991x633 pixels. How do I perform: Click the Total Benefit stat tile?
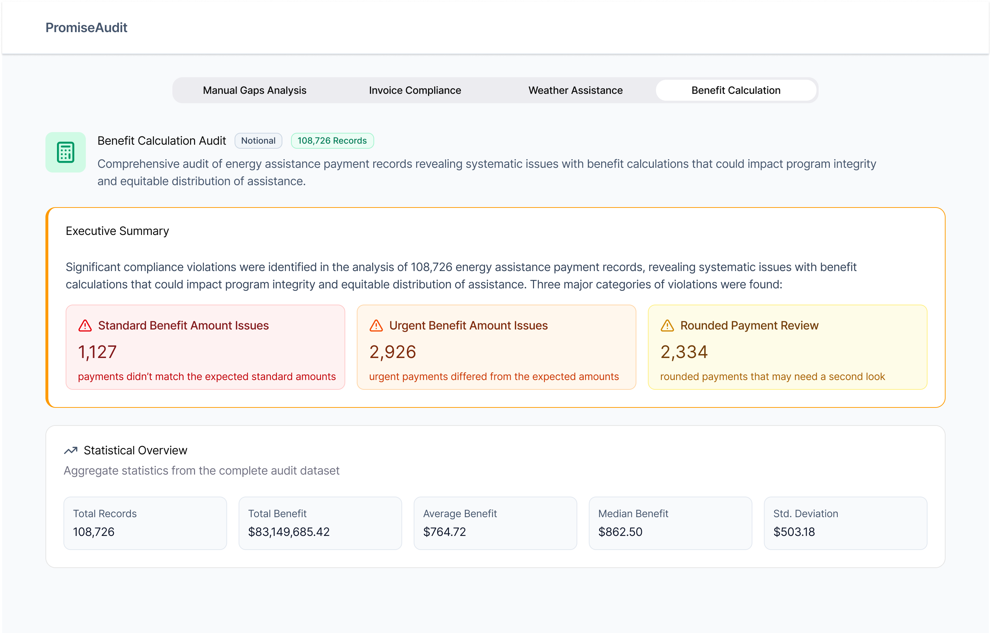[320, 523]
